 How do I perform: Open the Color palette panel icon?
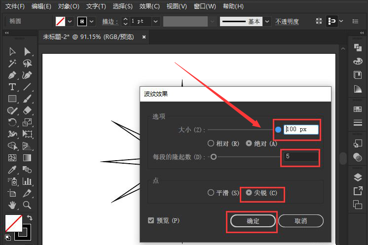coord(358,61)
